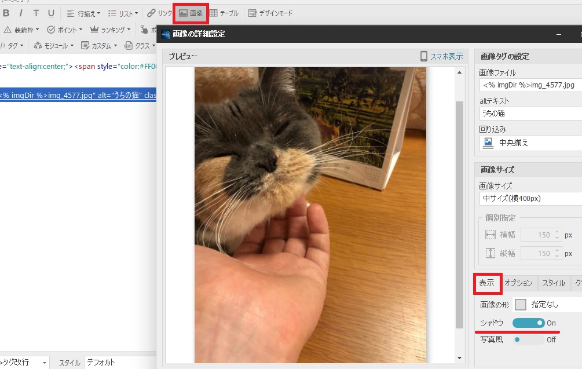
Task: Click the vertical height arrow icon
Action: [491, 254]
